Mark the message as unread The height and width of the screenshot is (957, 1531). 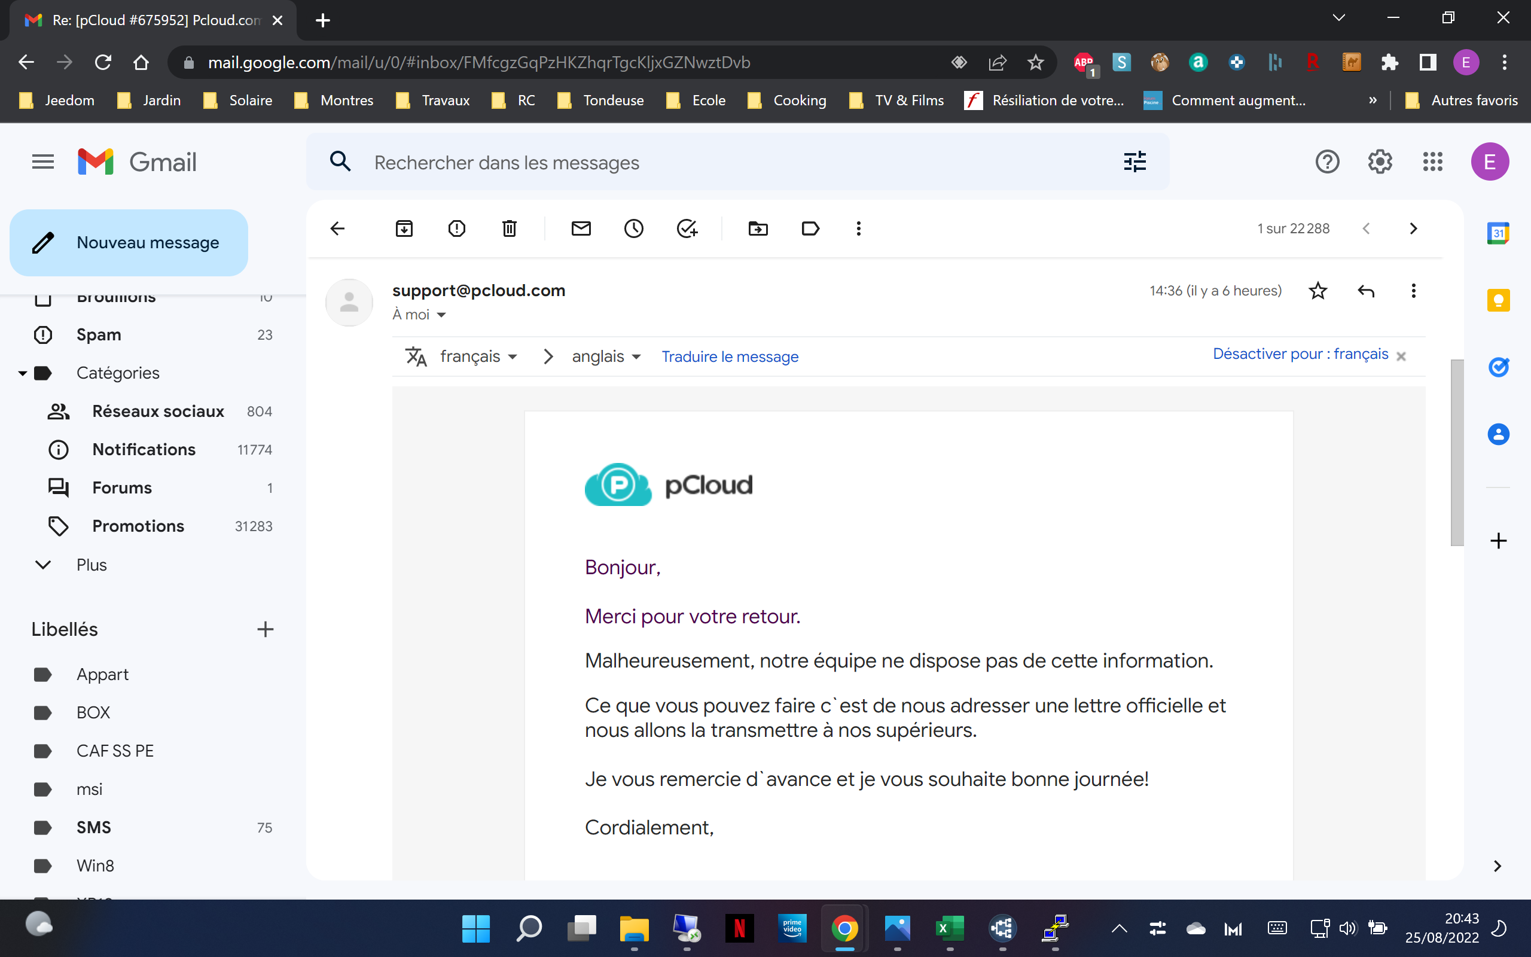tap(581, 228)
